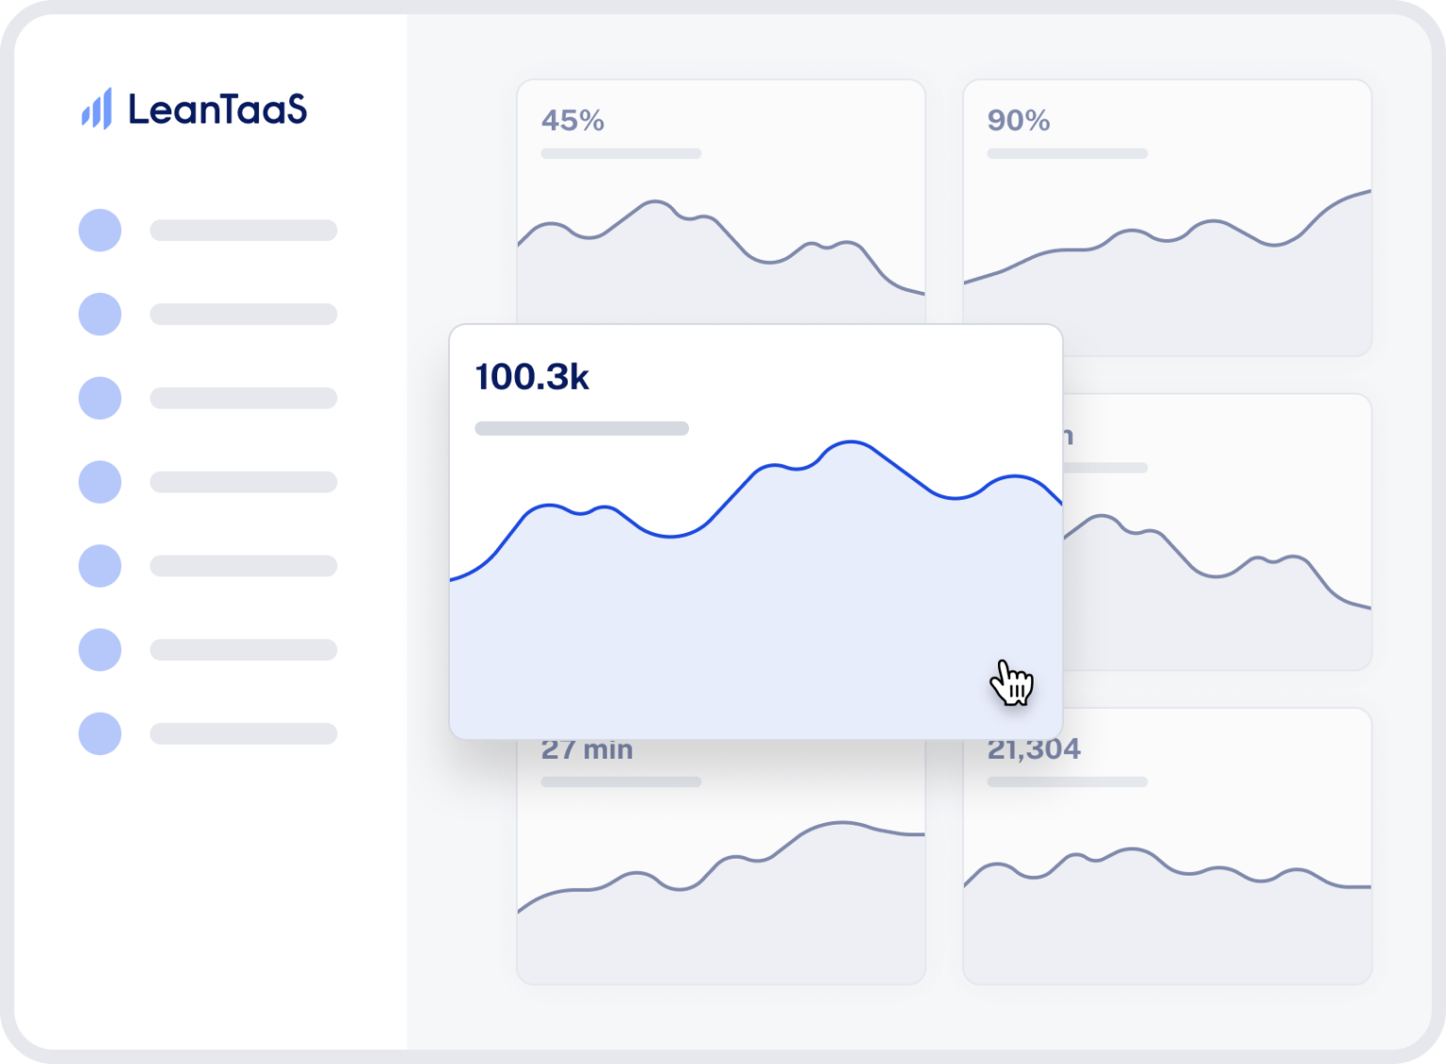Open the 21,304 metric card
The image size is (1446, 1064).
[1166, 847]
